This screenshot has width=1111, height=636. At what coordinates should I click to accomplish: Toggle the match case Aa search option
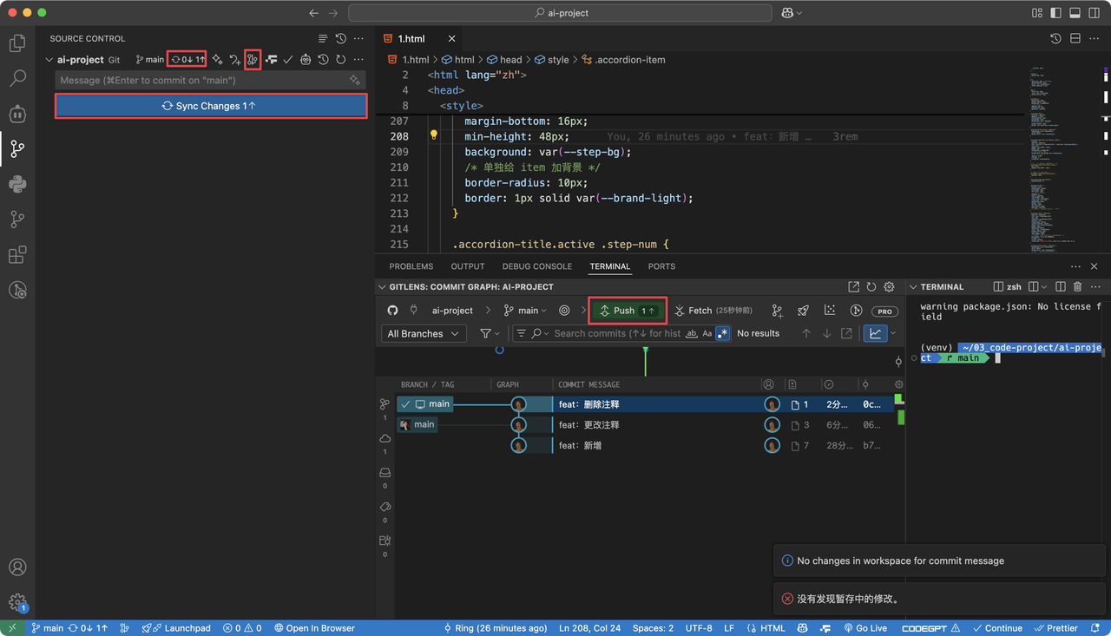(707, 333)
